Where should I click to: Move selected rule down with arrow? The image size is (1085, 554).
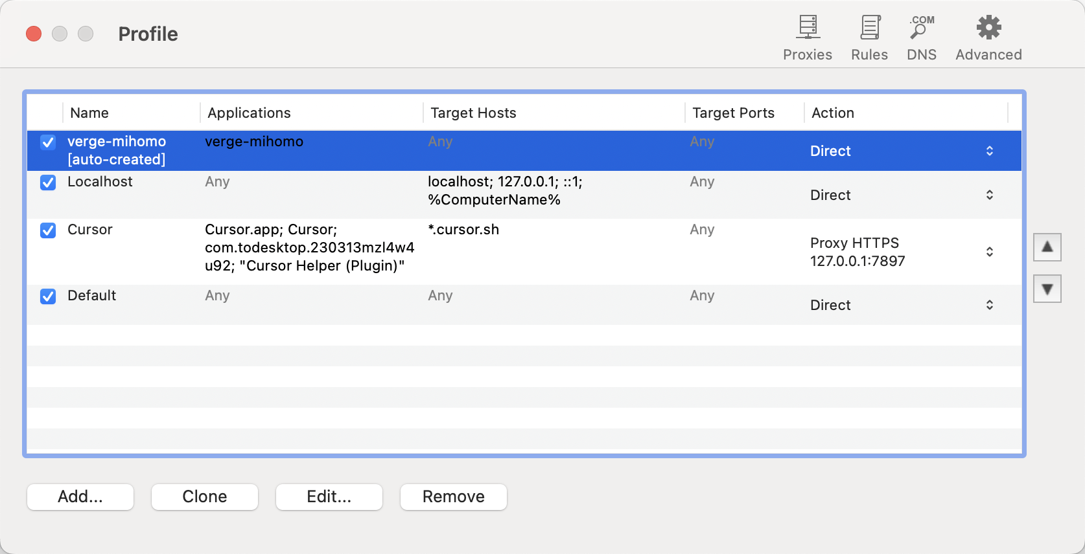point(1047,289)
